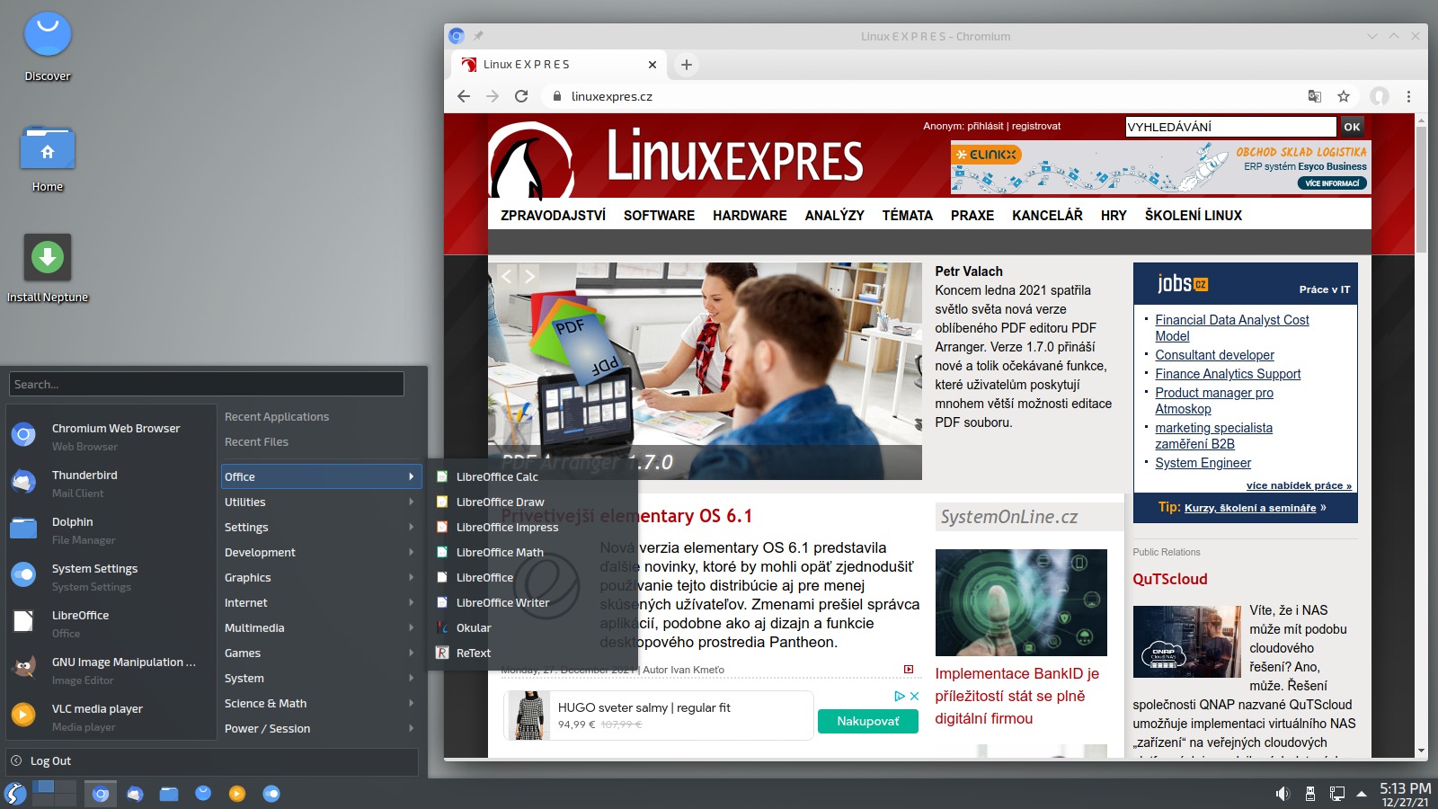Show hidden system tray icons arrow

1362,794
